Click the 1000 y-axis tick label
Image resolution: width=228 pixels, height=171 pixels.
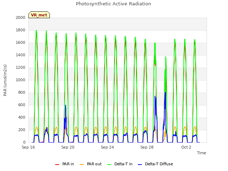click(21, 80)
